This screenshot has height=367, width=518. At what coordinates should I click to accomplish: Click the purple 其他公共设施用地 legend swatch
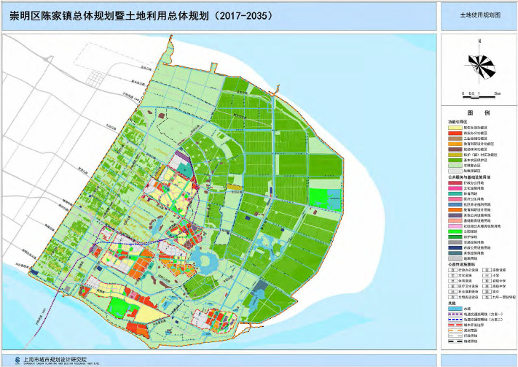(455, 215)
